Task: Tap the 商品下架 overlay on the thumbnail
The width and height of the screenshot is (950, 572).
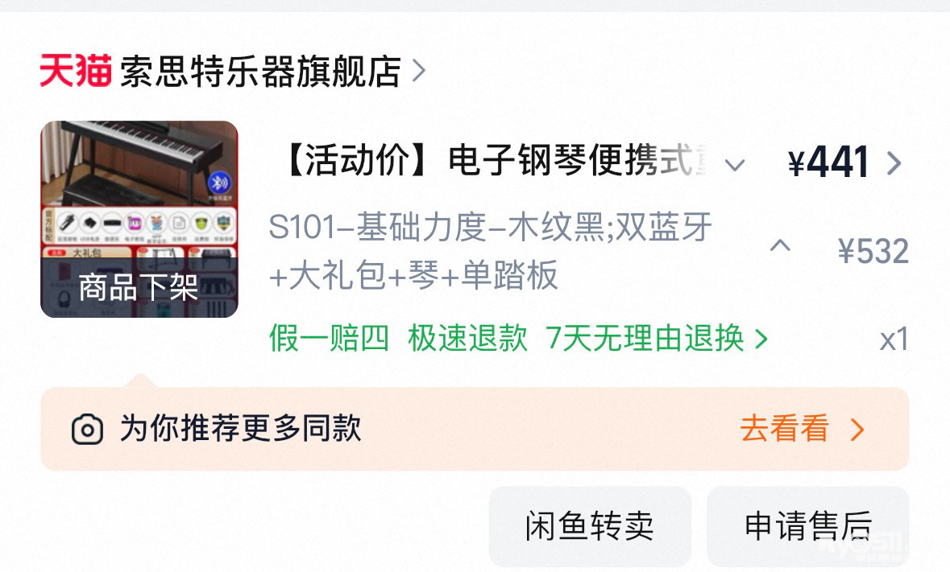Action: click(139, 287)
